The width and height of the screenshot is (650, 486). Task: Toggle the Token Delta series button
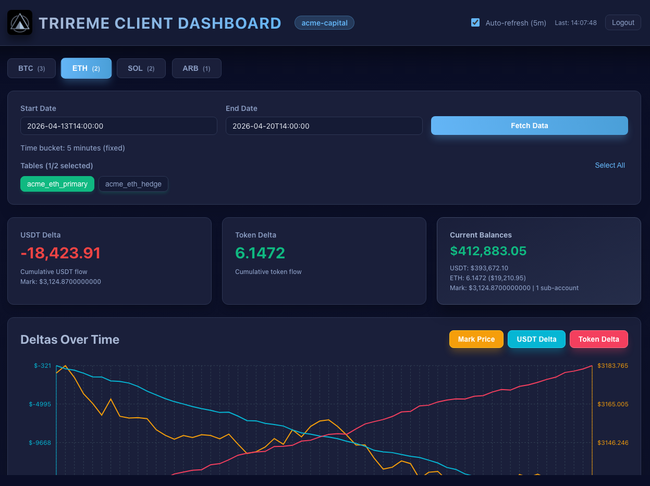click(x=599, y=339)
